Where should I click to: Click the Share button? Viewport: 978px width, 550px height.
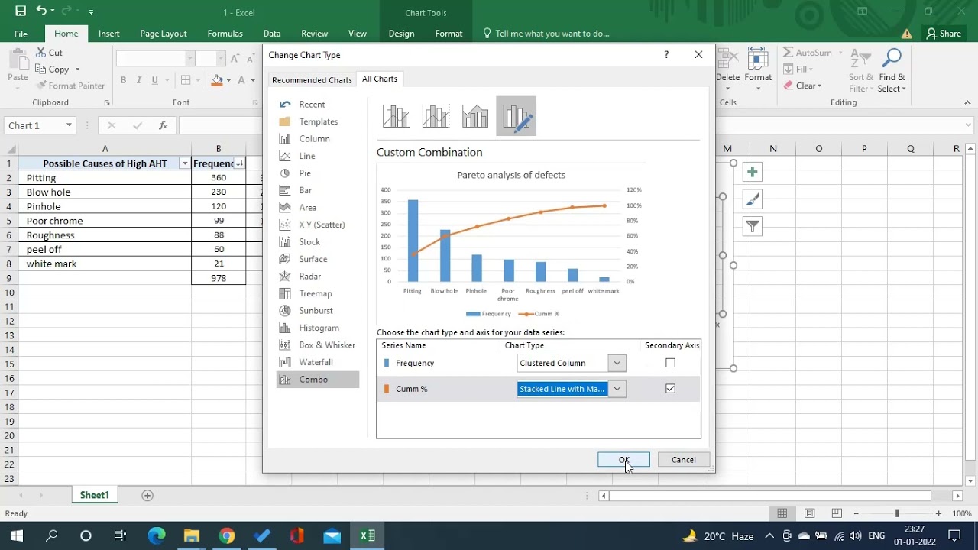click(x=944, y=34)
